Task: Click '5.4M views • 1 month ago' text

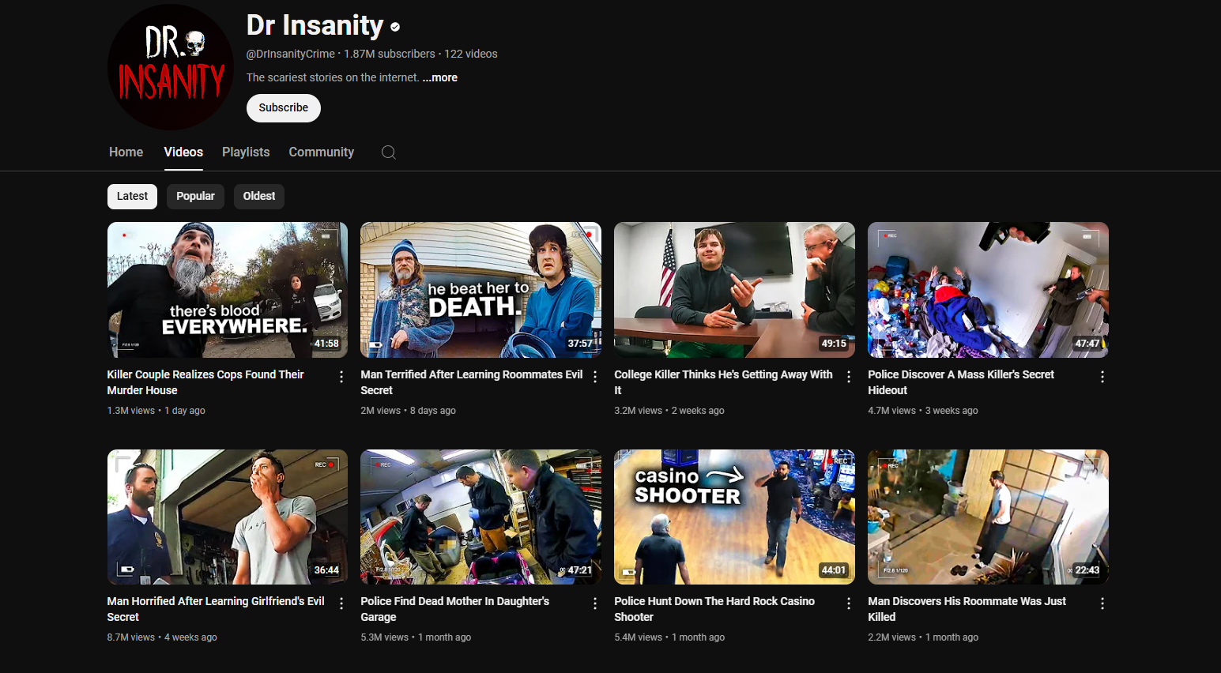Action: coord(669,637)
